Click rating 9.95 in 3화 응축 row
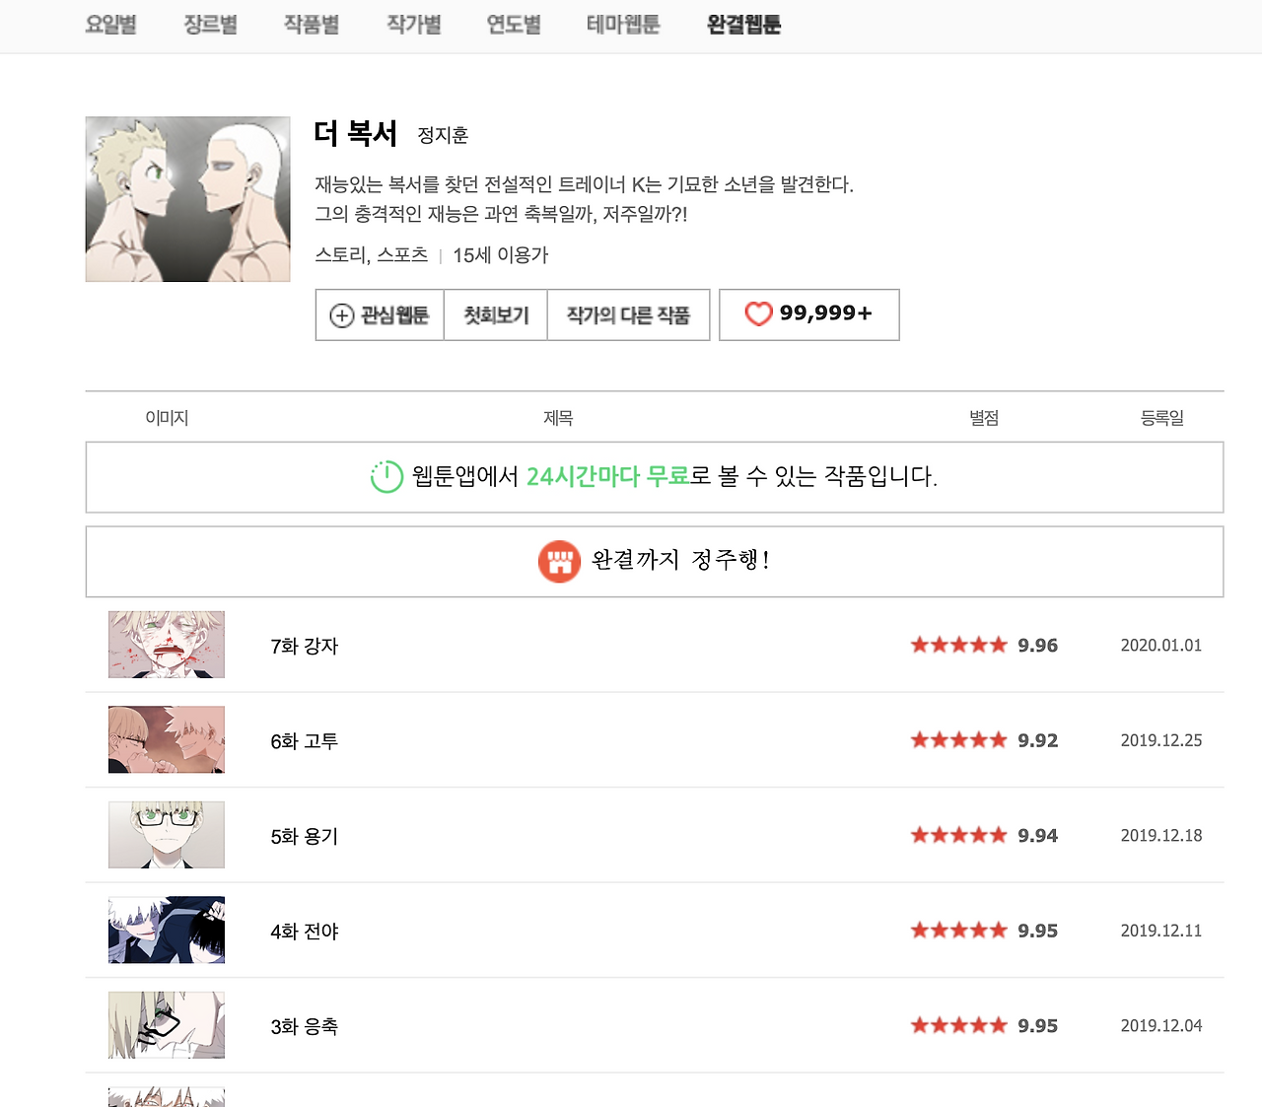Screen dimensions: 1262x1107 [984, 1026]
